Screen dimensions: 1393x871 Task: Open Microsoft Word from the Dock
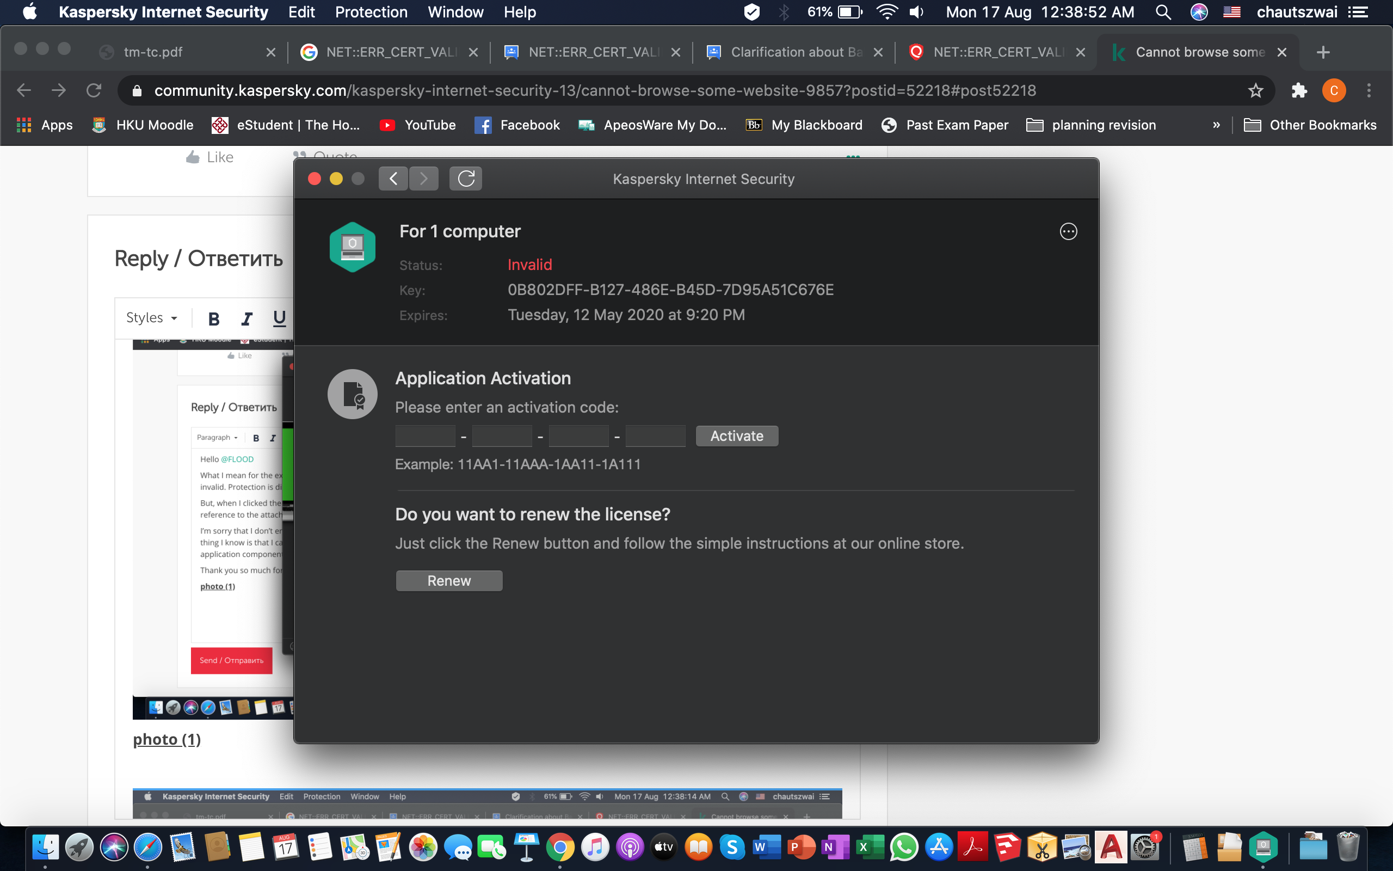point(766,847)
